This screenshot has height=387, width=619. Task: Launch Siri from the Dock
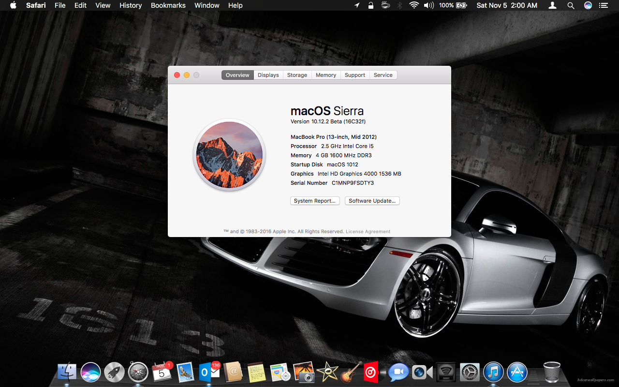(90, 372)
